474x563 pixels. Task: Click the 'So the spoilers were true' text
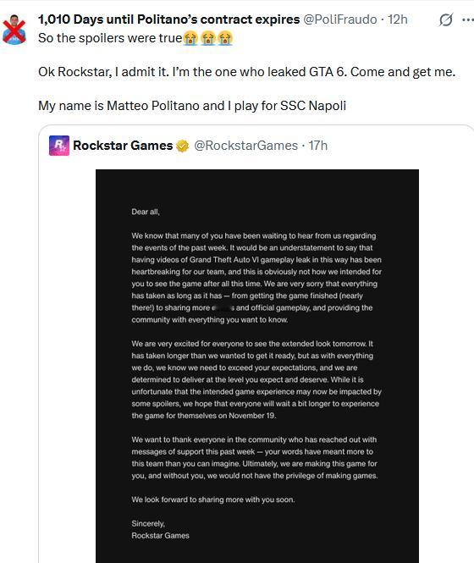click(110, 38)
